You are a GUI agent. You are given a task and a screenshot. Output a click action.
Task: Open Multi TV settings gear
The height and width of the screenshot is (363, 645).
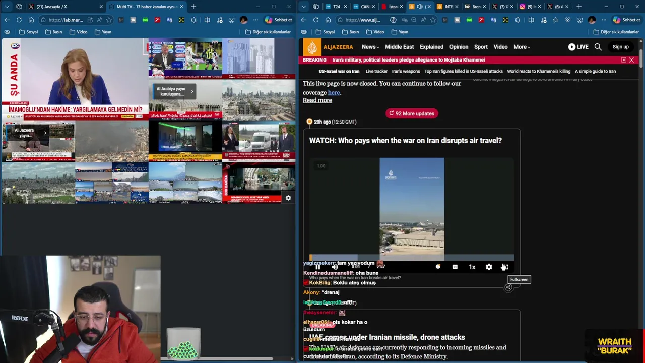[288, 198]
